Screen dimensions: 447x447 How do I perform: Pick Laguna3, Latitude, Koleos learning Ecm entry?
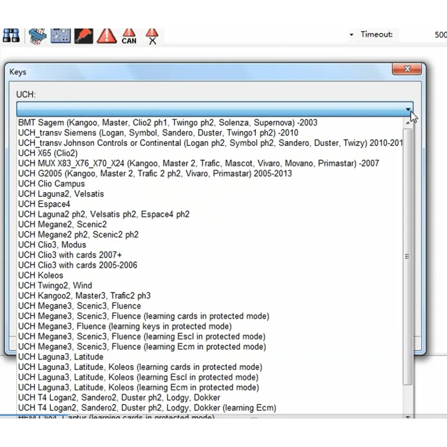click(210, 387)
